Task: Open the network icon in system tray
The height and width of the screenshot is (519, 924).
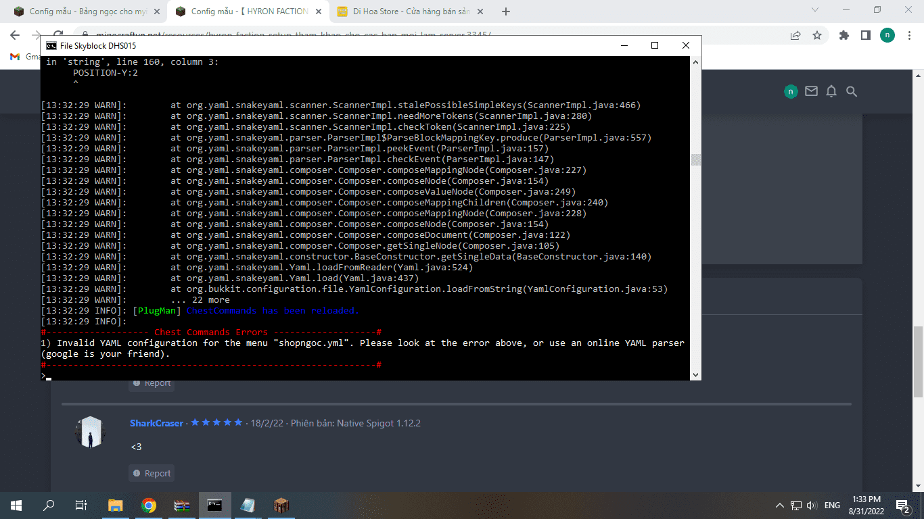Action: pos(796,505)
